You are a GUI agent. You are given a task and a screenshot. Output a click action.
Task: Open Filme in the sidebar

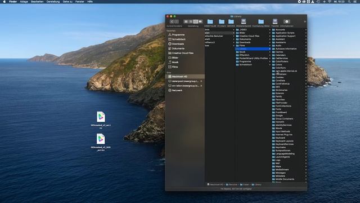click(173, 67)
